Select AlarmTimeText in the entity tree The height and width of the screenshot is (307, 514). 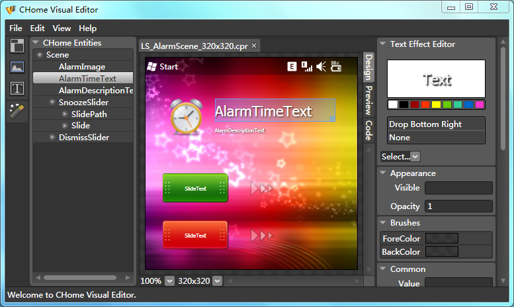click(x=83, y=78)
